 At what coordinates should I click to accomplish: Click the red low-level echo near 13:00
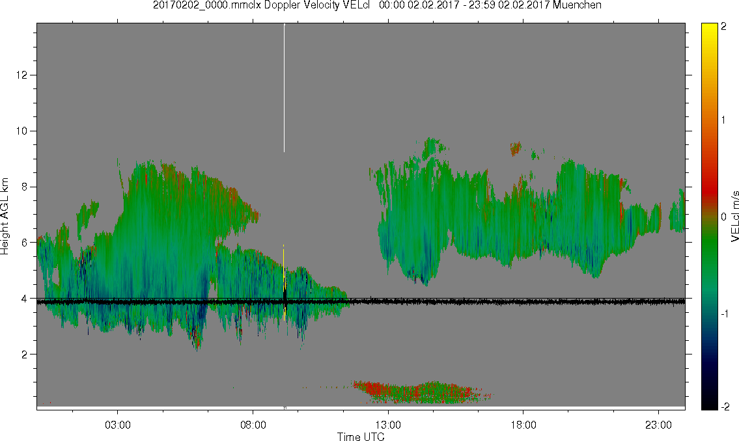tap(372, 389)
